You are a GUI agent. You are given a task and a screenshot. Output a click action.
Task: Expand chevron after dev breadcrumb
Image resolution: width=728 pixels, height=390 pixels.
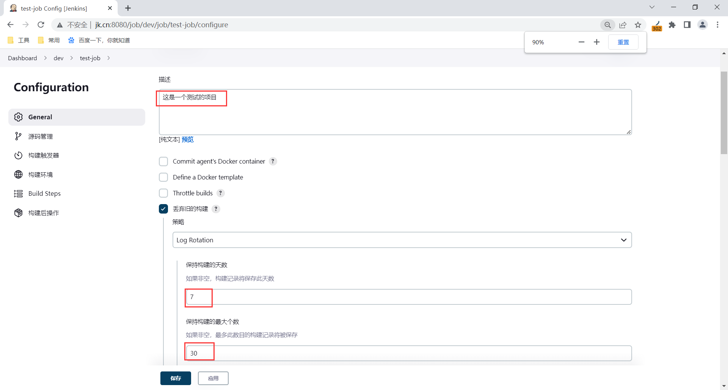[72, 58]
